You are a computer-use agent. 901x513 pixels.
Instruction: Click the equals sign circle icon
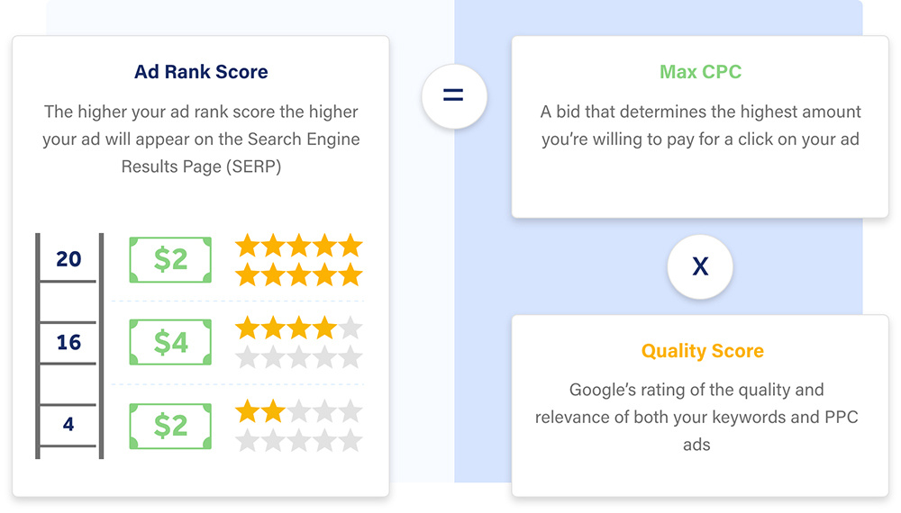coord(454,96)
